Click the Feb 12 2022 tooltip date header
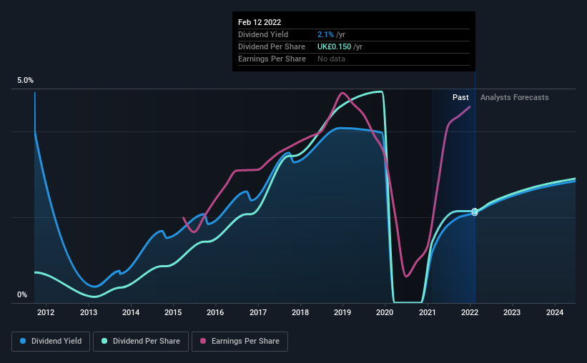587x363 pixels. coord(260,22)
